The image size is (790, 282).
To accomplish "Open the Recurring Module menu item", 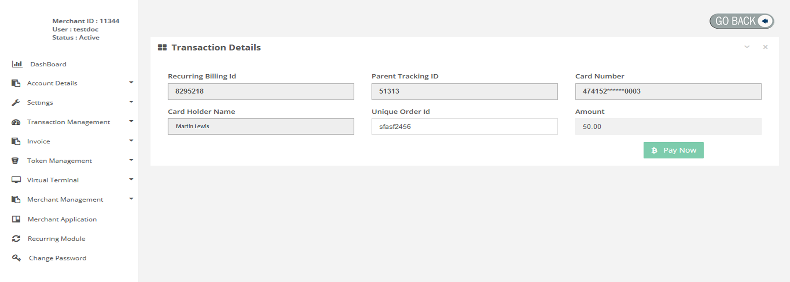I will coord(56,238).
